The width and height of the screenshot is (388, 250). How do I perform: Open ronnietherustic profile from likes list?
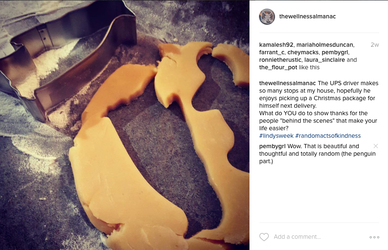pos(280,60)
